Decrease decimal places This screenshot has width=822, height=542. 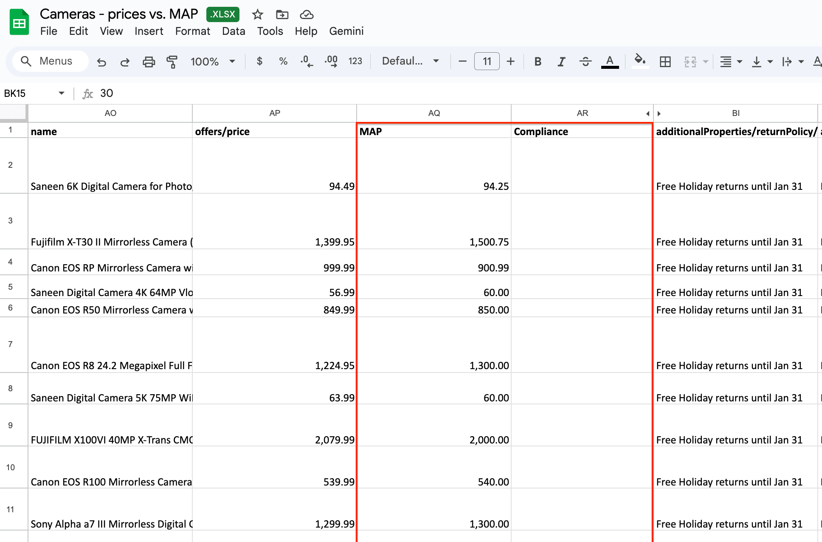point(307,61)
